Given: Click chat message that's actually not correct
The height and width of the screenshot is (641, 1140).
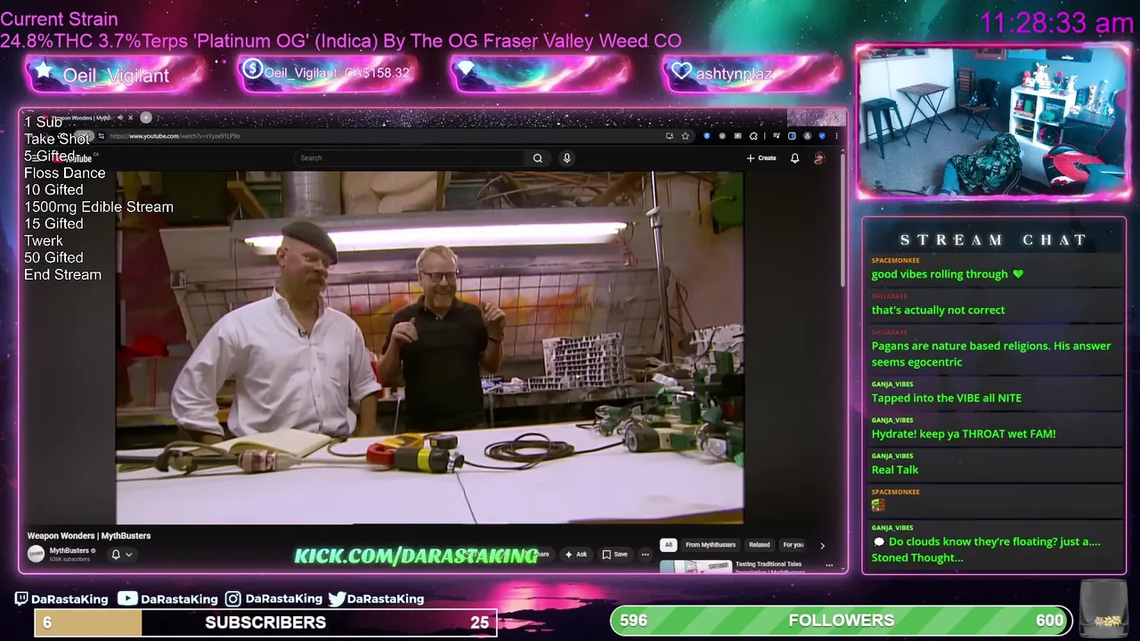Looking at the screenshot, I should pyautogui.click(x=938, y=310).
